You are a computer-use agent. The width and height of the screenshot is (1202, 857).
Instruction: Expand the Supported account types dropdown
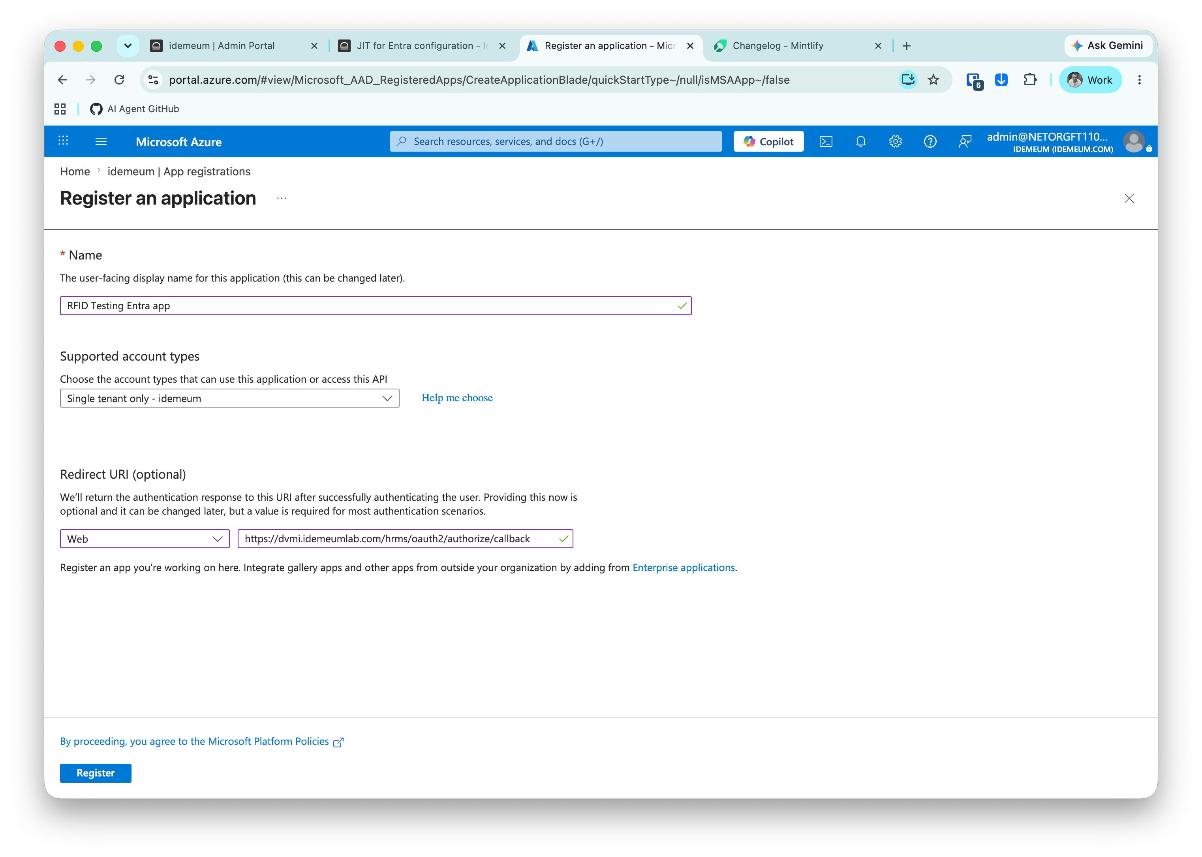(229, 398)
